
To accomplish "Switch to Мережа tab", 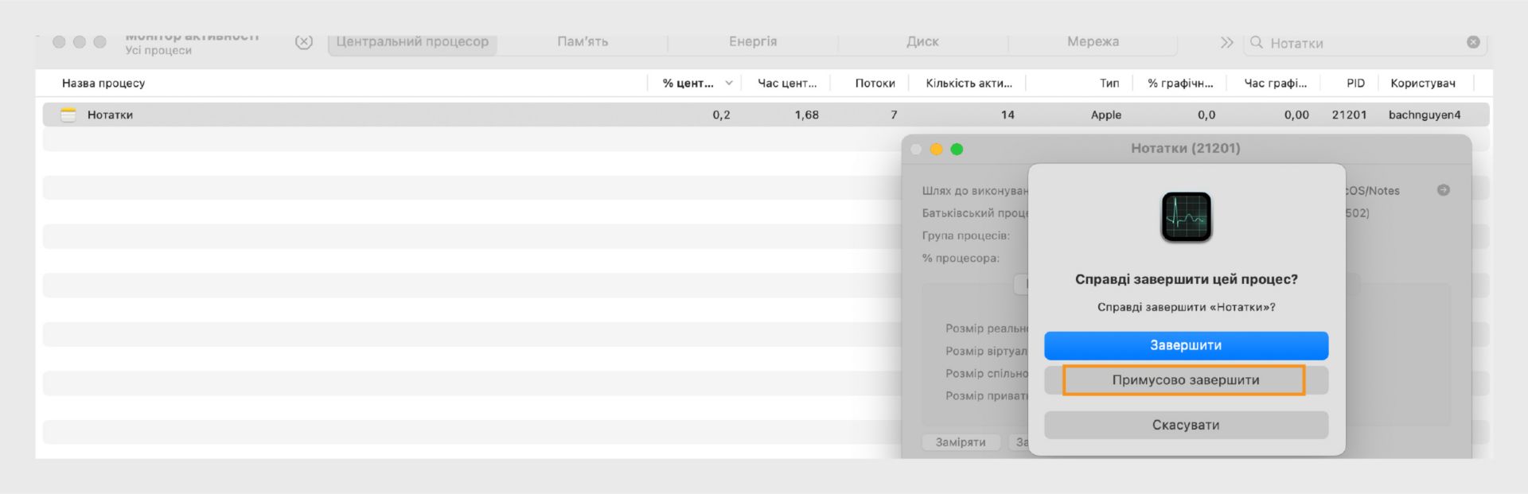I will pos(1093,42).
